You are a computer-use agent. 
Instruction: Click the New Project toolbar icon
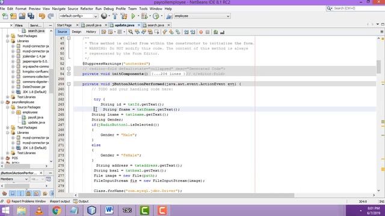13,16
